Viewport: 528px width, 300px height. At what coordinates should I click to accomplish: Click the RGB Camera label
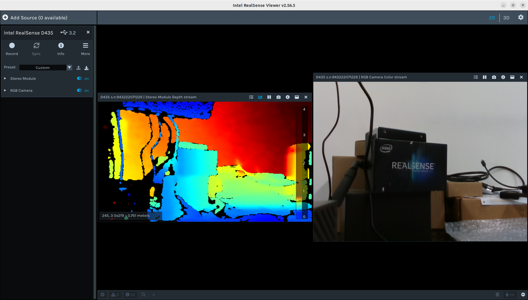coord(21,91)
